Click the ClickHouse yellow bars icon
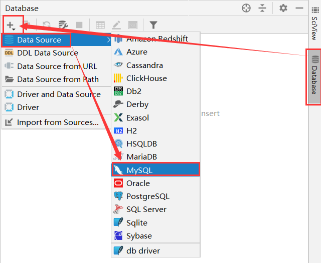 pyautogui.click(x=118, y=78)
